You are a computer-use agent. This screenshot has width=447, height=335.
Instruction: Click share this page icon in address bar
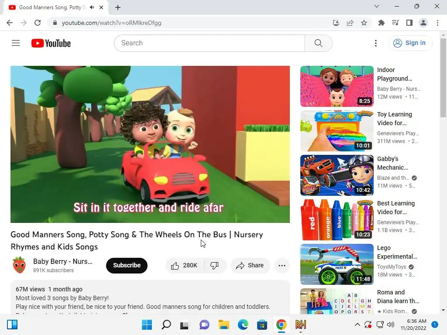pyautogui.click(x=350, y=23)
